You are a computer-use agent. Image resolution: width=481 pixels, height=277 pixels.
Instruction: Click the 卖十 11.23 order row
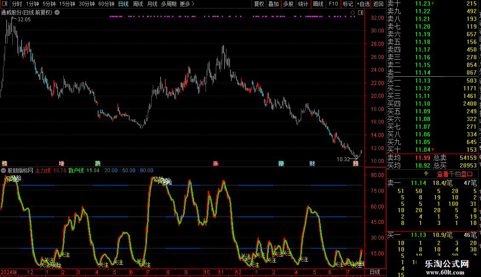tap(432, 3)
